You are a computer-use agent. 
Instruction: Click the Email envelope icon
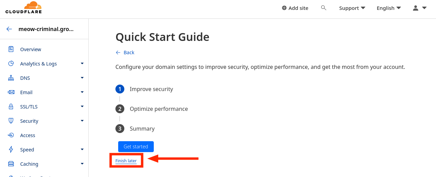pos(11,92)
